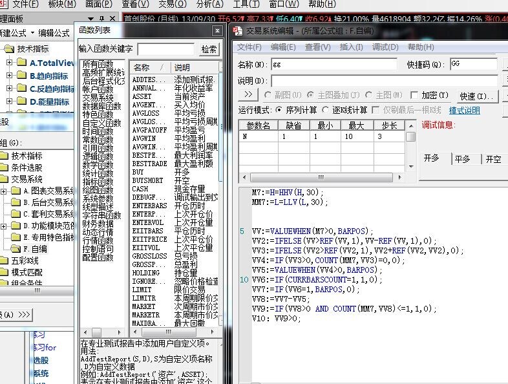Expand D.功能模块范例 tree node
This screenshot has width=508, height=384.
tap(3, 226)
